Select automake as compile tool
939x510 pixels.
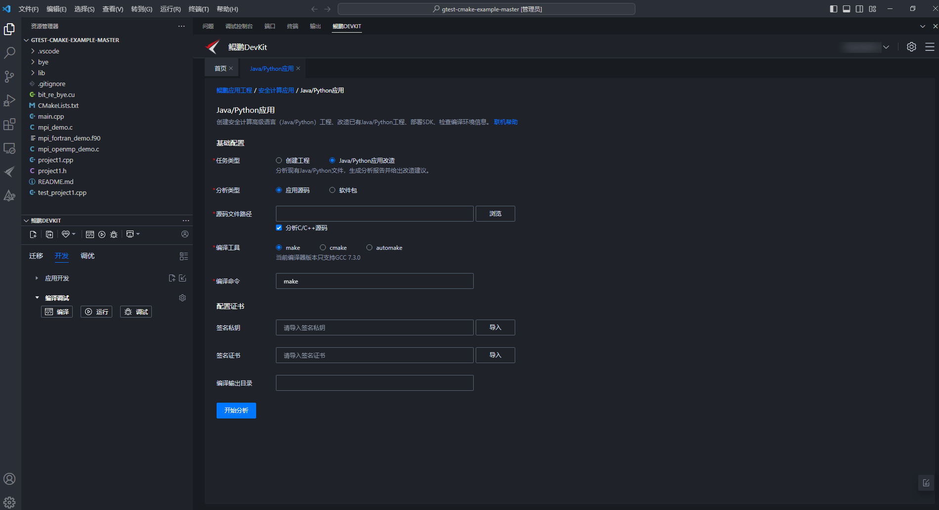pos(369,247)
